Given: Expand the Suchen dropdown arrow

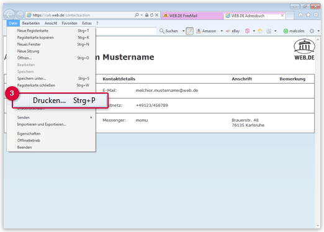Looking at the screenshot, I should [x=183, y=31].
